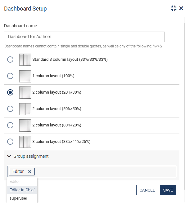
Task: Select 2 column layout (80%/20%) radio button
Action: click(x=10, y=125)
